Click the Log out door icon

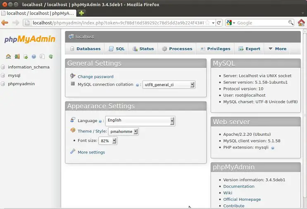pyautogui.click(x=17, y=57)
